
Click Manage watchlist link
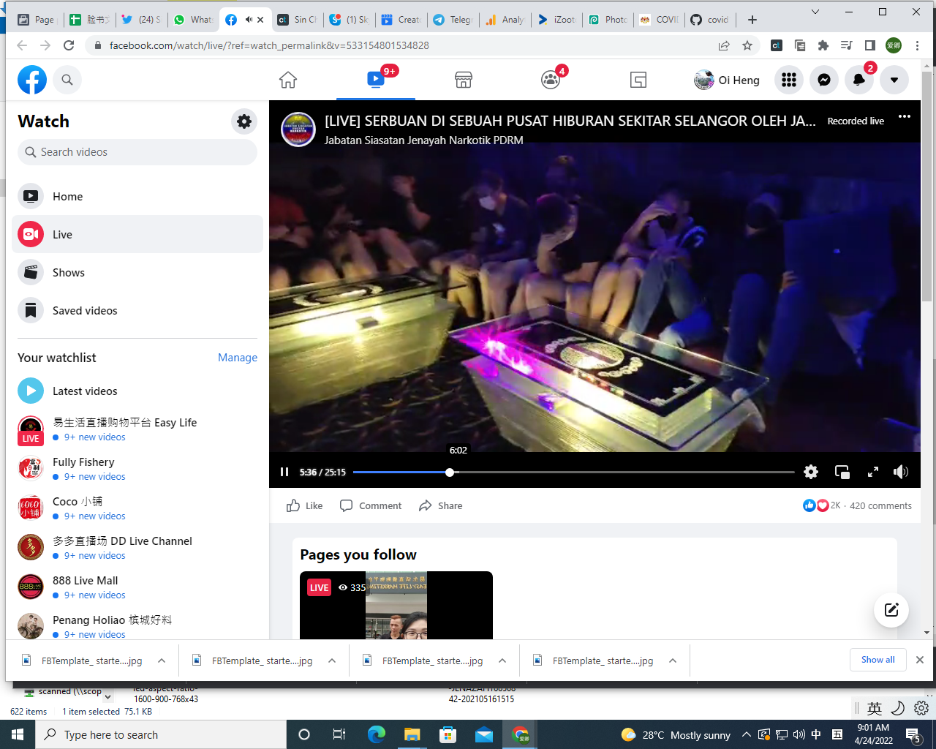pos(238,358)
